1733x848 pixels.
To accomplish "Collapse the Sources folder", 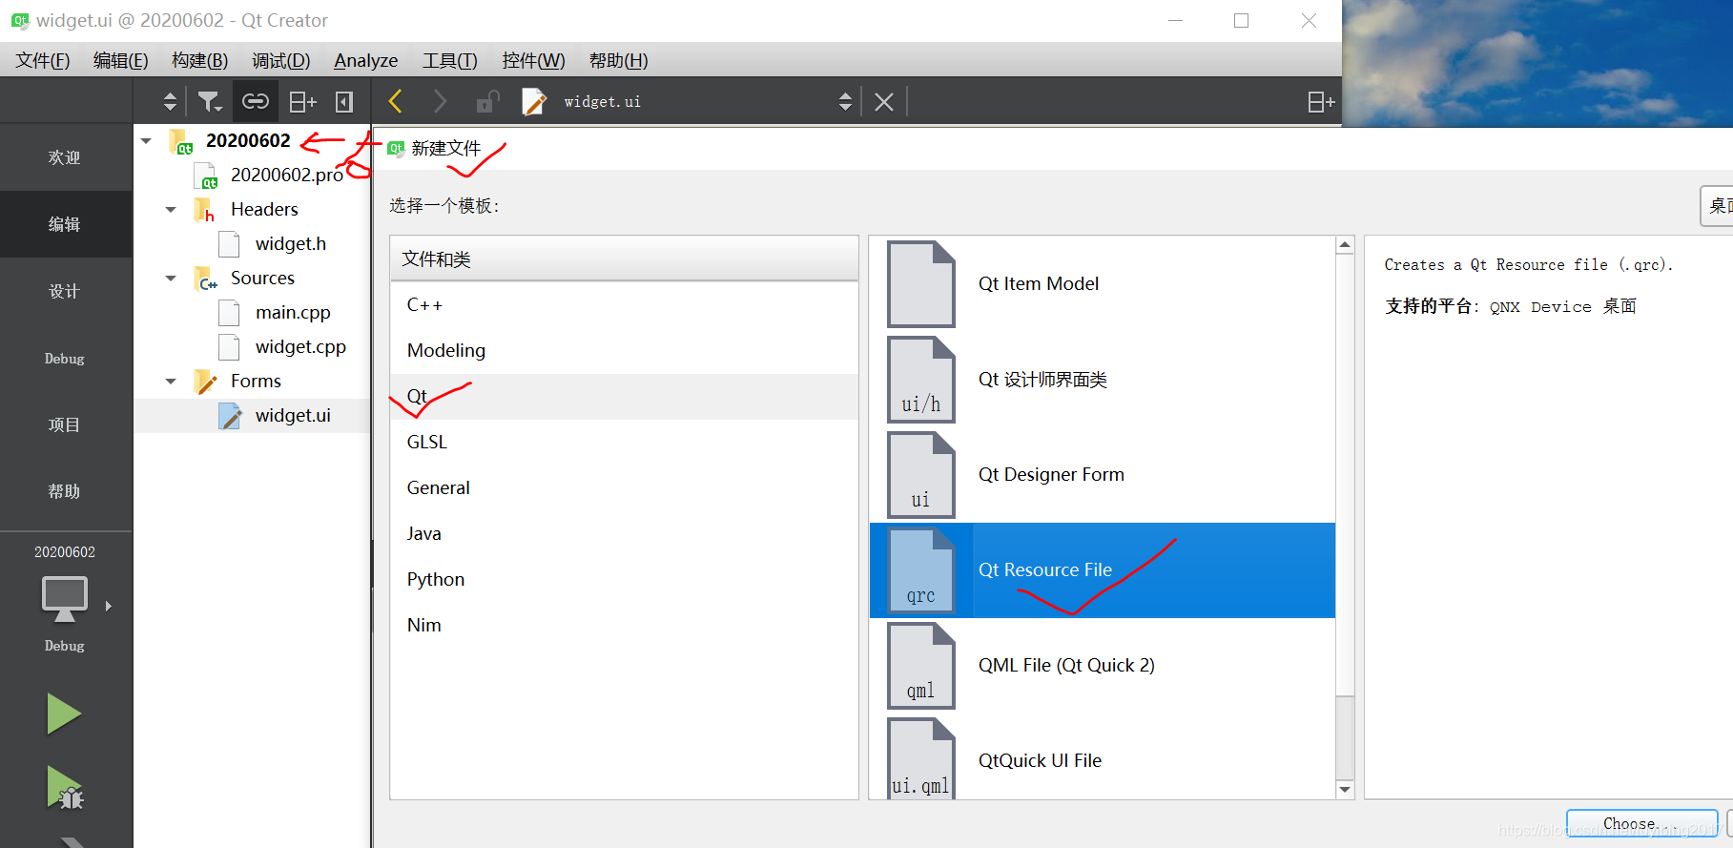I will (x=171, y=278).
